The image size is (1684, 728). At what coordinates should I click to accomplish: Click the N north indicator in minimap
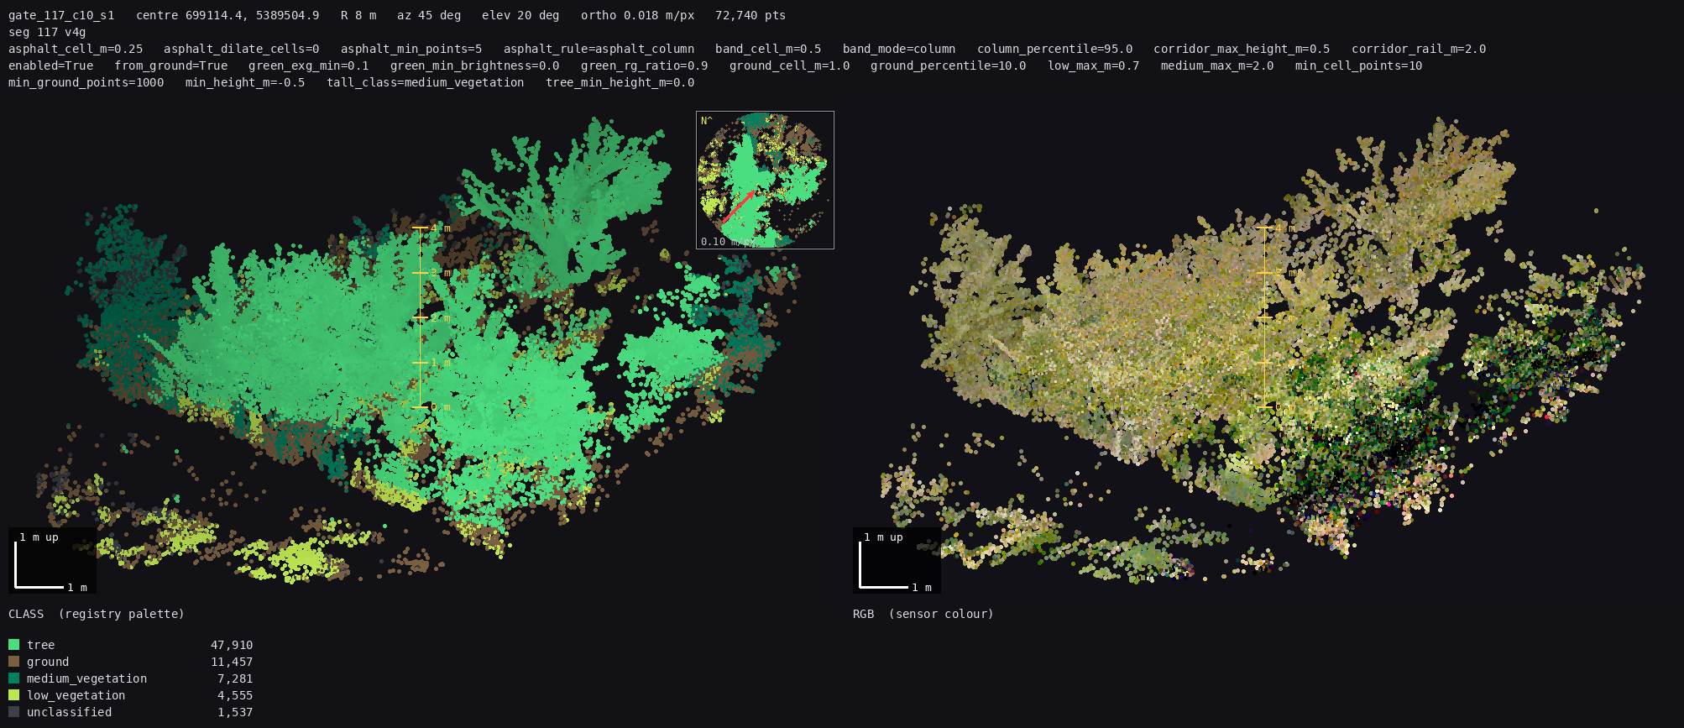(x=706, y=121)
